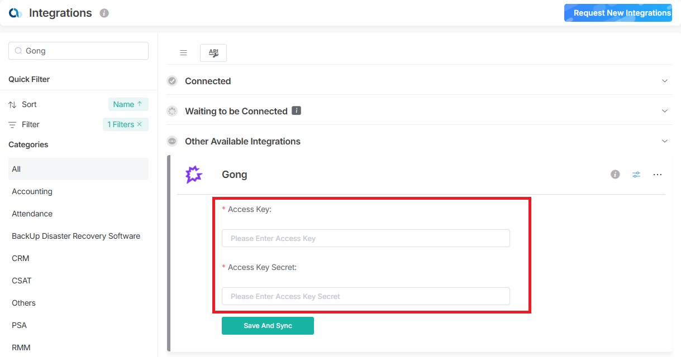Toggle Name sort order ascending
681x357 pixels.
click(128, 104)
